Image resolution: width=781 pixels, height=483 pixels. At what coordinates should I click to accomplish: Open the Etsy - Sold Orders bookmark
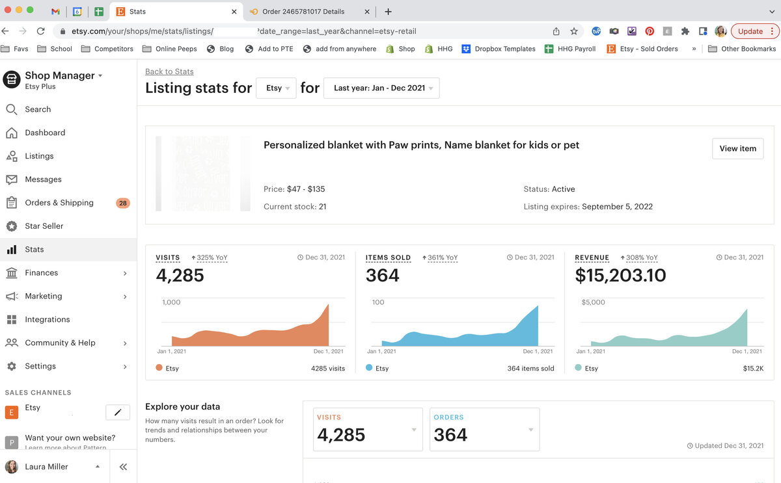642,49
